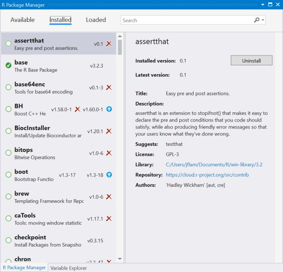Toggle BiocInstaller's status circle
283x272 pixels.
(x=8, y=131)
